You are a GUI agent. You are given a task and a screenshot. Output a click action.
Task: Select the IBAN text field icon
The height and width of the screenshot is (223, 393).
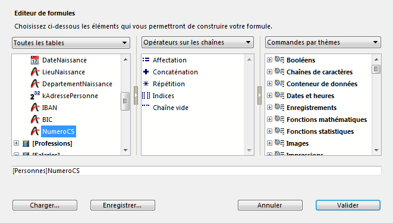click(x=35, y=108)
